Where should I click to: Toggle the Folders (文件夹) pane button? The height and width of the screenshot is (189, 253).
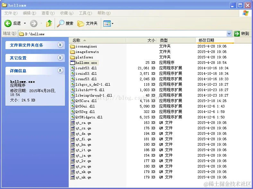[87, 23]
